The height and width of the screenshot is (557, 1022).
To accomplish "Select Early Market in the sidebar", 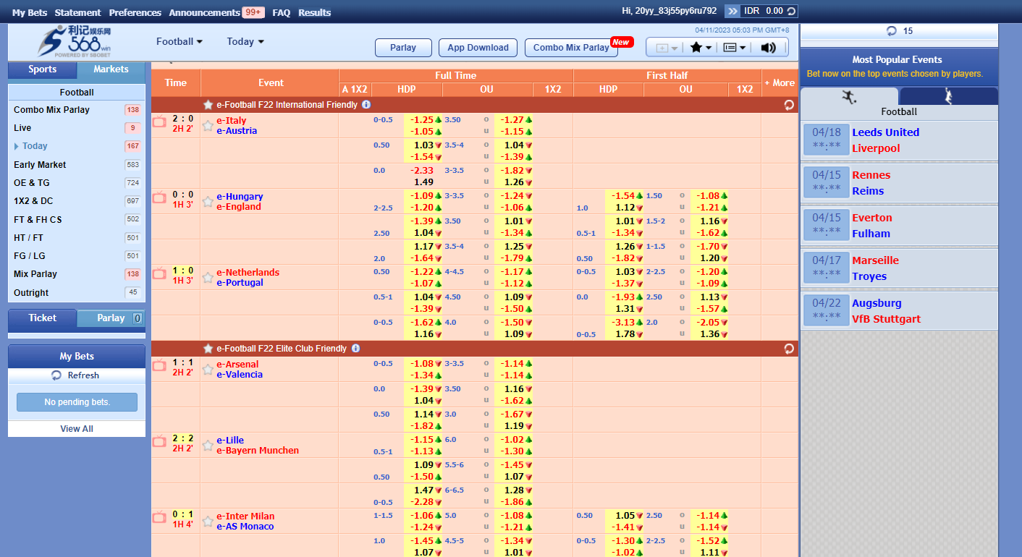I will [40, 165].
